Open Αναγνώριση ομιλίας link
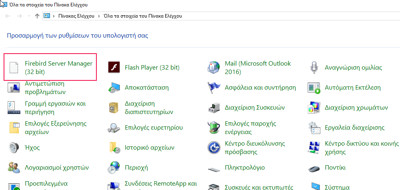This screenshot has width=400, height=190. [353, 68]
